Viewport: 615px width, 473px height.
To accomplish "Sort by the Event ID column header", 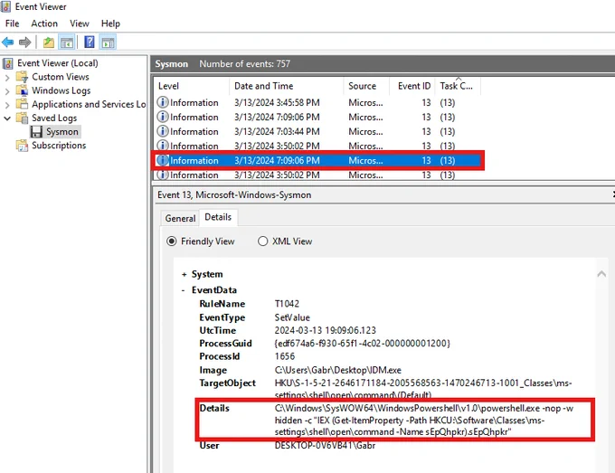I will (412, 86).
